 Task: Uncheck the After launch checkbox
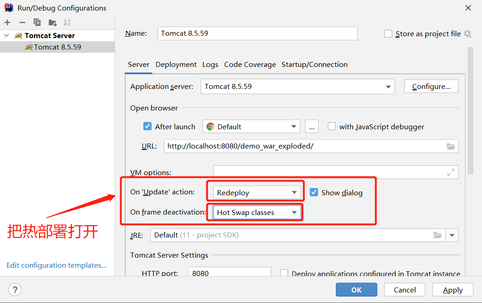(148, 127)
